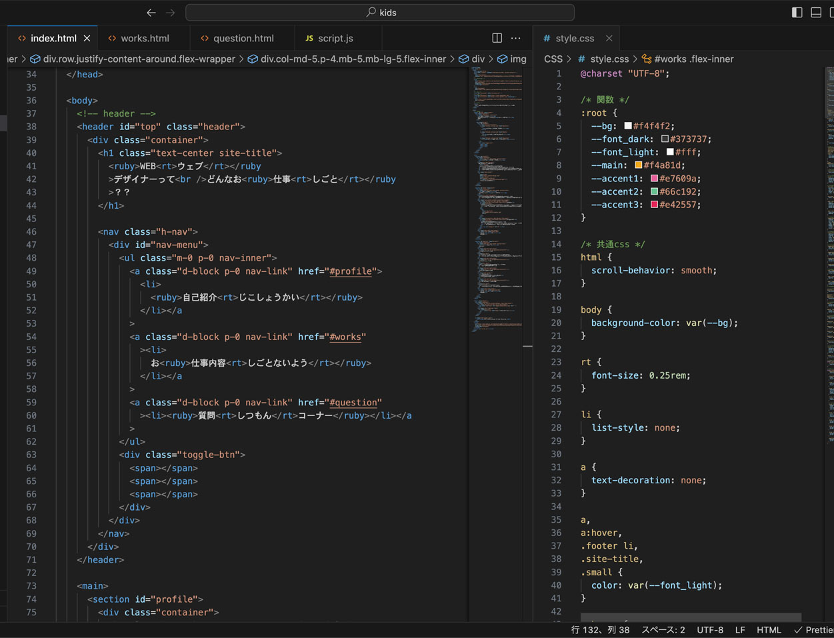Screen dimensions: 834x638
Task: Expand the img breadcrumb item
Action: pos(517,59)
